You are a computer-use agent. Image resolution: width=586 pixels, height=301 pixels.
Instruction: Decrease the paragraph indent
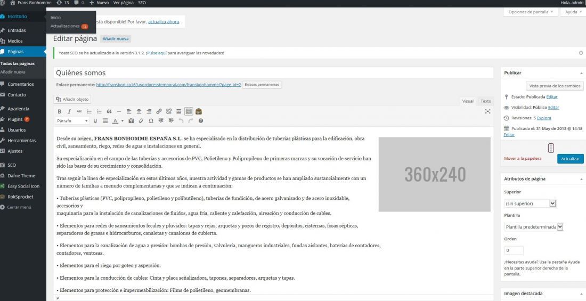[x=161, y=121]
